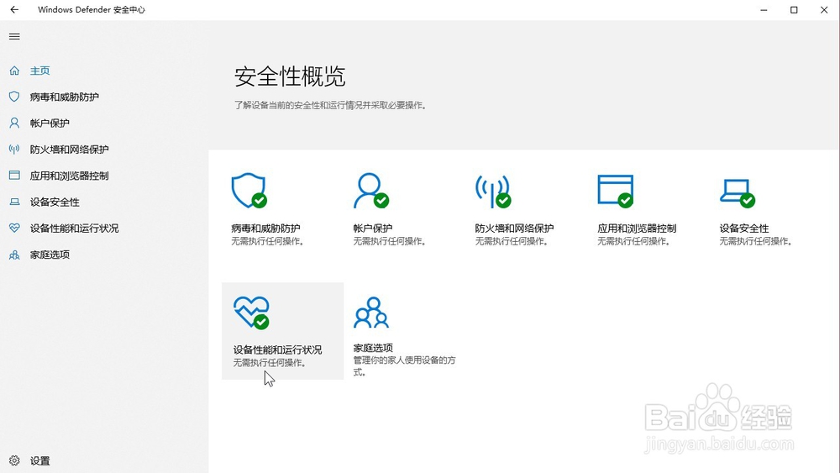Screen dimensions: 840x473
Task: Open the large account protection person icon
Action: pos(371,191)
